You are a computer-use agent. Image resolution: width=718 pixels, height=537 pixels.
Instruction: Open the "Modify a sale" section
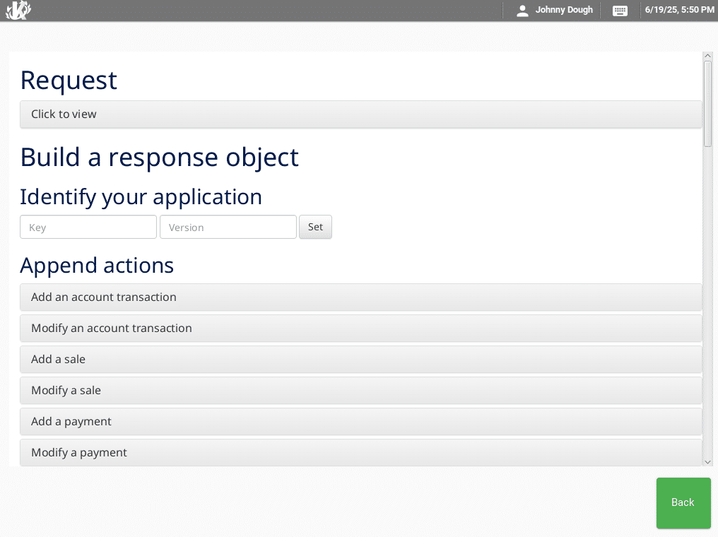pos(361,391)
